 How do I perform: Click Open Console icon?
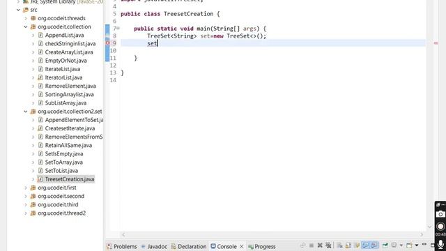(409, 245)
